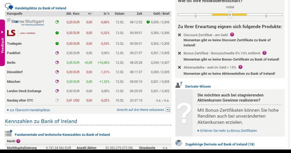Click the Risikobereitschaft slider handle
The height and width of the screenshot is (153, 291).
(x=230, y=14)
